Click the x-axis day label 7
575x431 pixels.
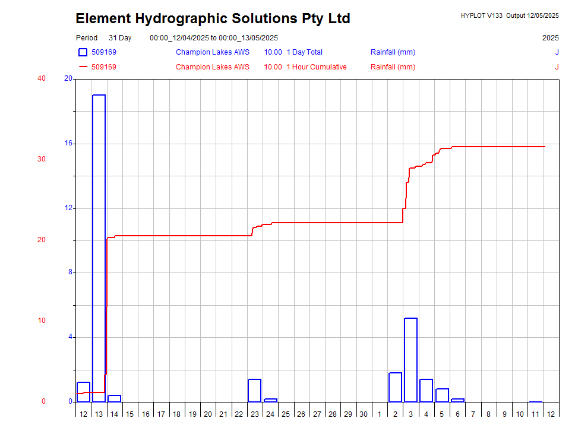(x=473, y=414)
